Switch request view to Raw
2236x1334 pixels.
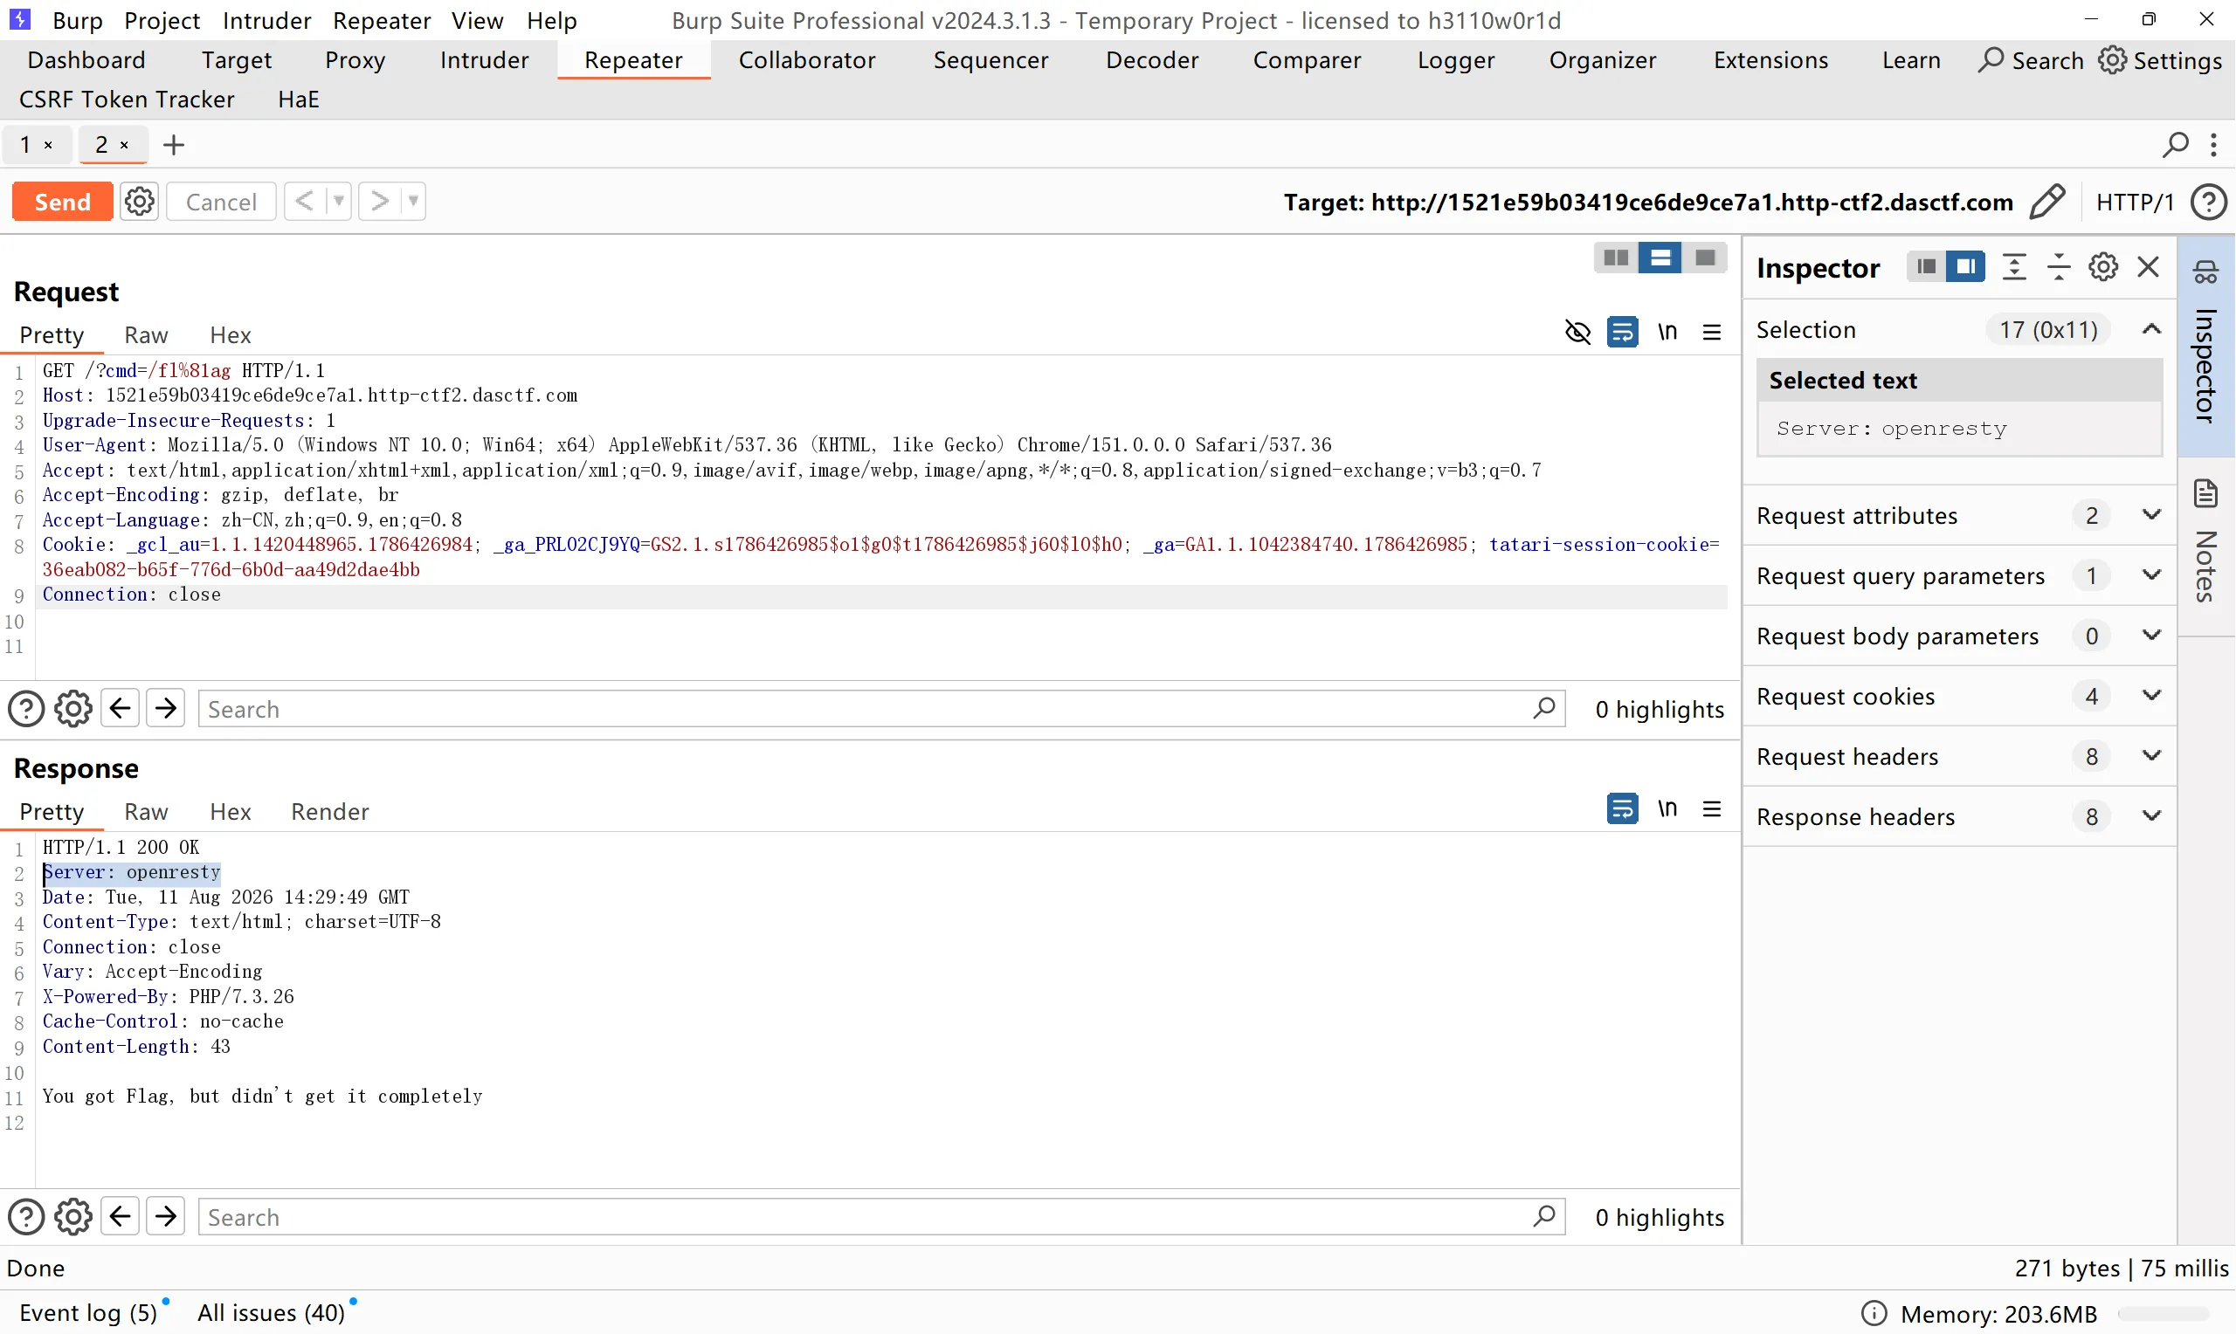click(x=146, y=335)
